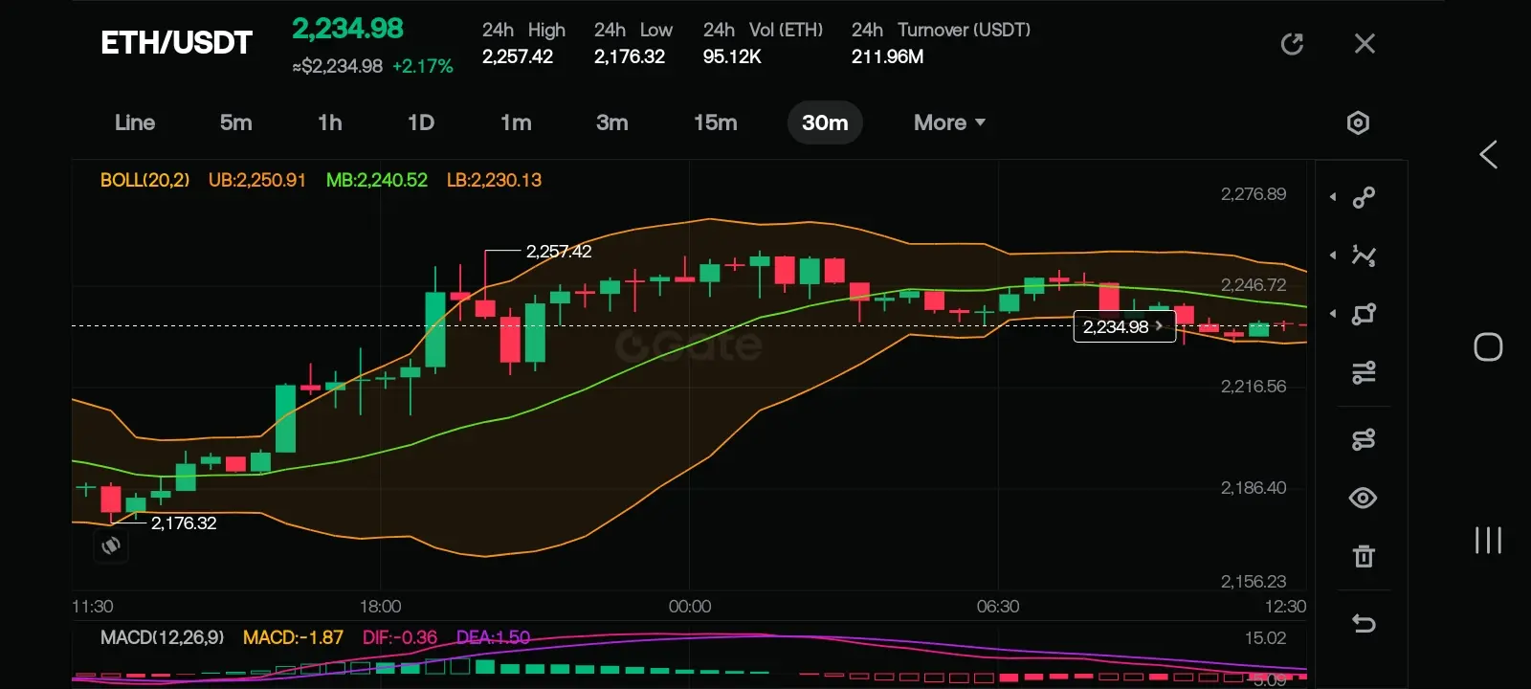
Task: Delete drawings with trash icon
Action: [x=1364, y=556]
